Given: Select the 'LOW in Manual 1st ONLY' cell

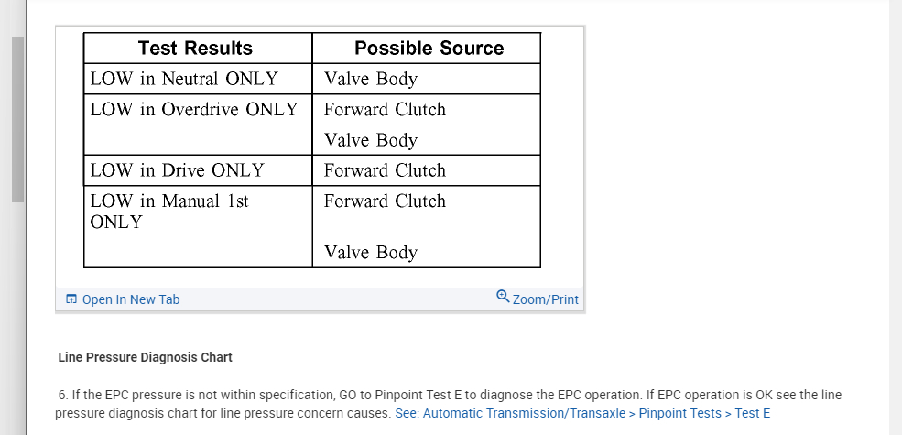Looking at the screenshot, I should tap(169, 212).
